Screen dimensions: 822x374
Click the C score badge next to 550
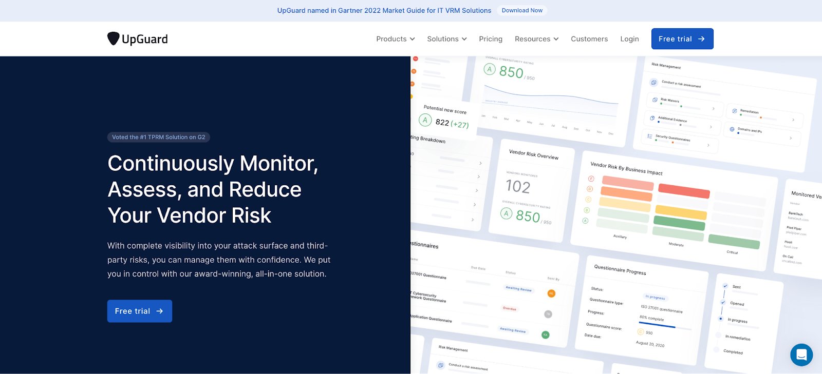(x=641, y=331)
